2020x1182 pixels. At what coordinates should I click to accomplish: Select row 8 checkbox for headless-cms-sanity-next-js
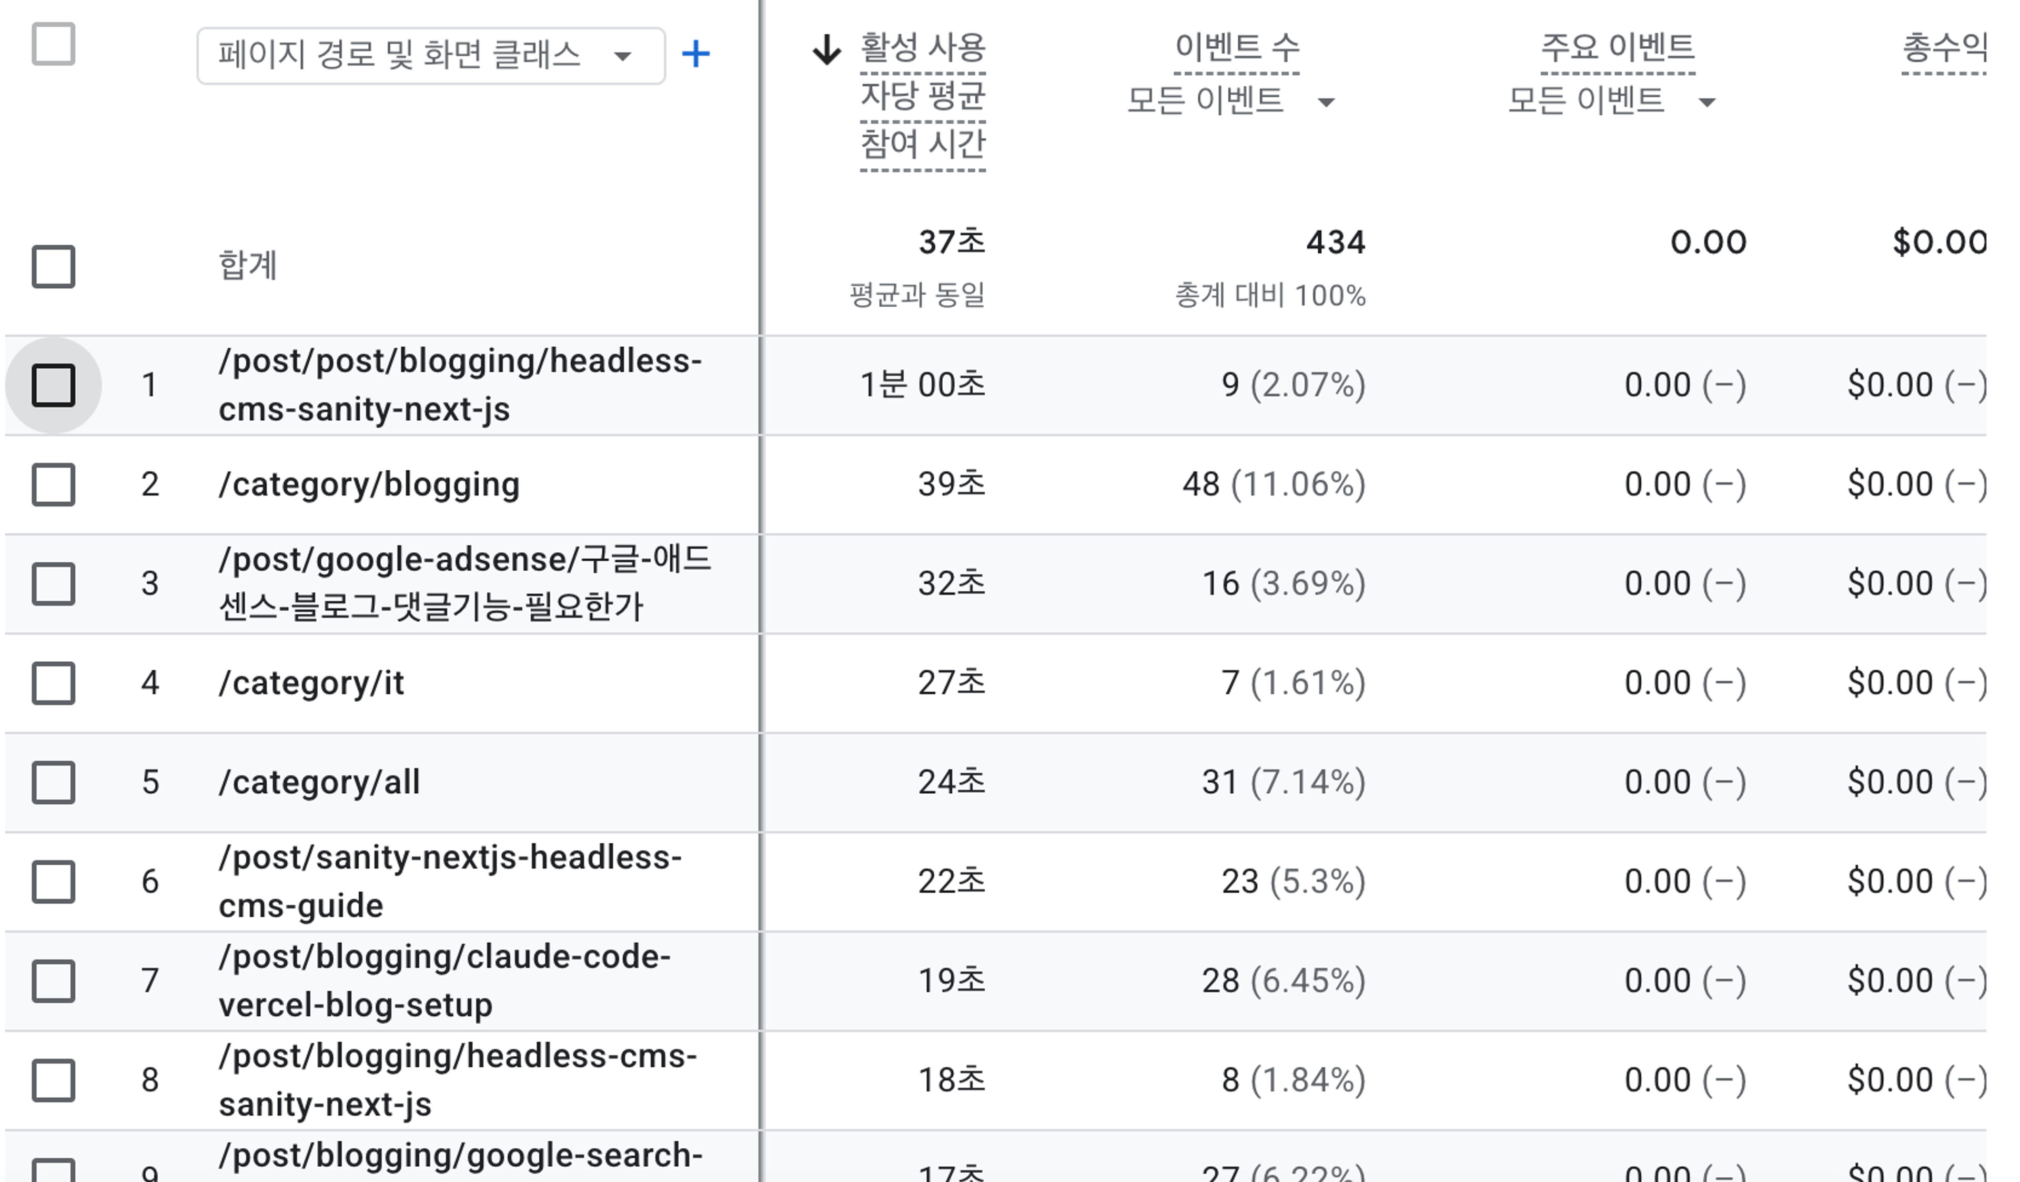(54, 1081)
